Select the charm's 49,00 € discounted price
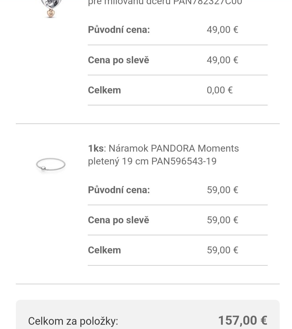292x329 pixels. 222,60
